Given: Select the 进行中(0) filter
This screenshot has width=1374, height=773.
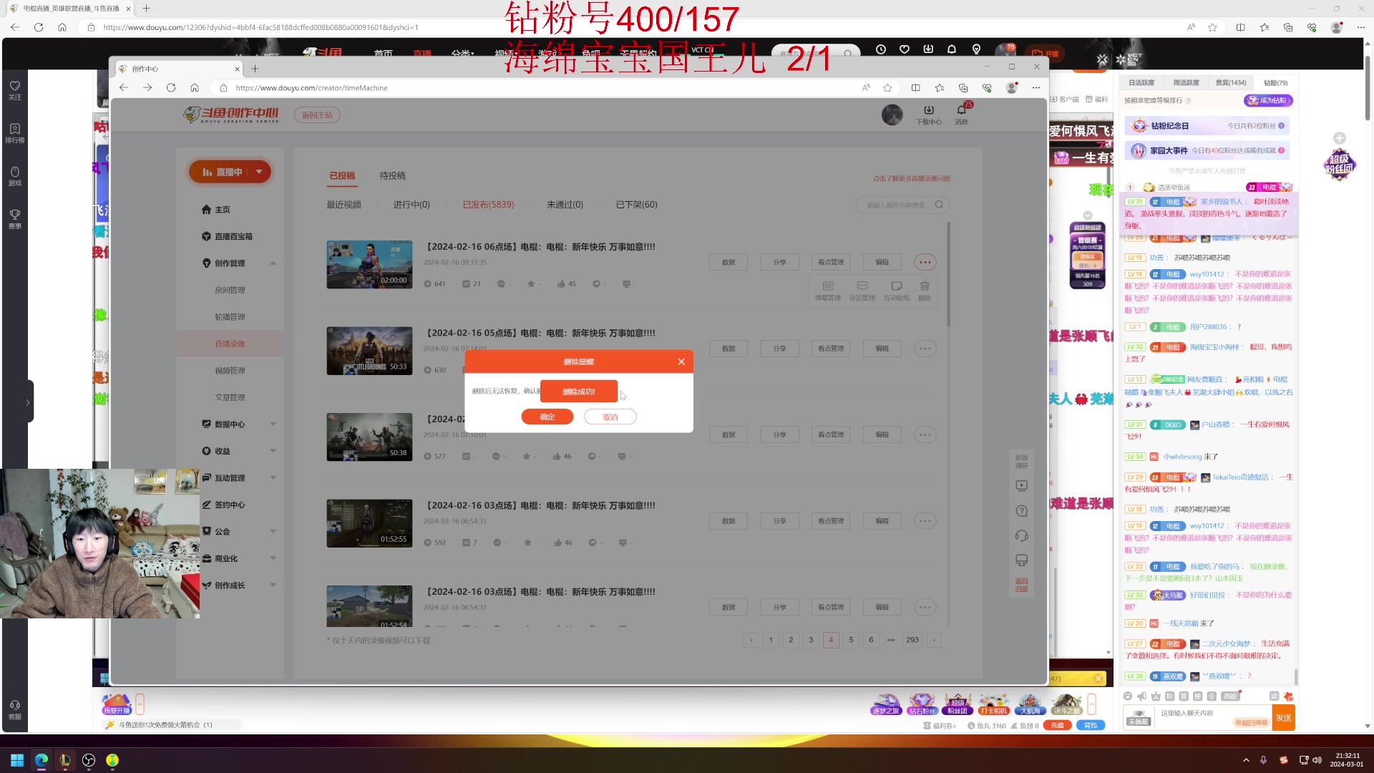Looking at the screenshot, I should [x=411, y=205].
